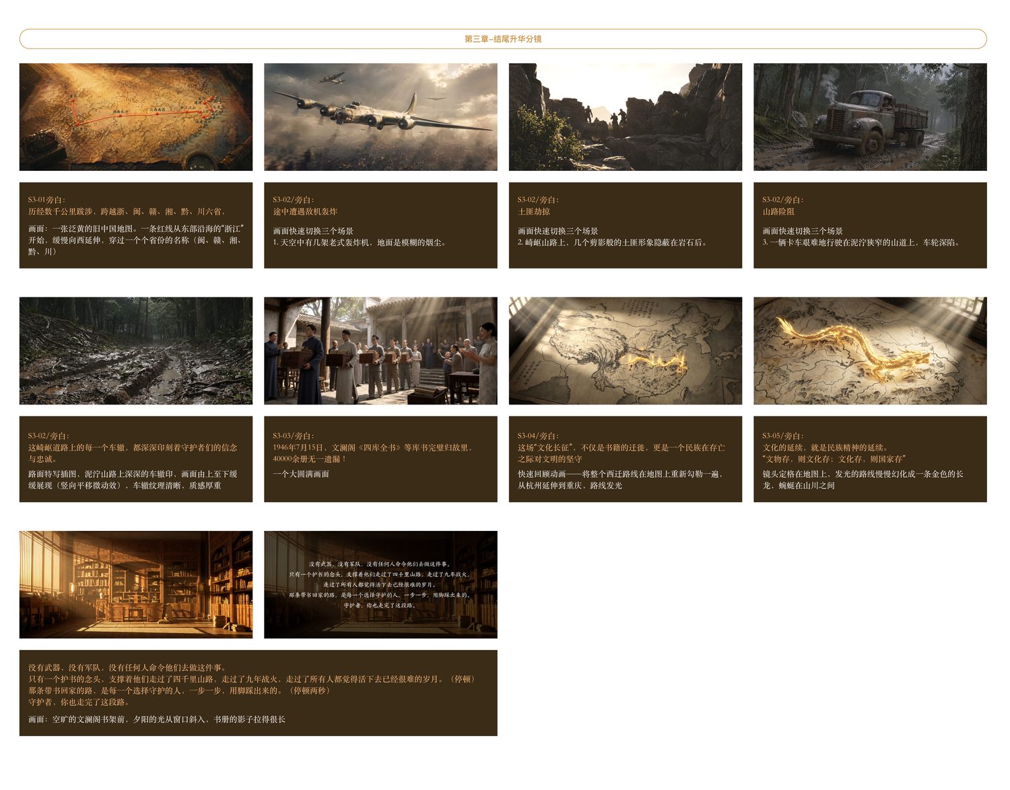
Task: Click the text 途中遭遇敌机轰炸
Action: tap(305, 211)
